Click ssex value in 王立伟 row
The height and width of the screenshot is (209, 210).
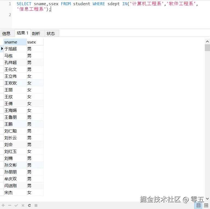point(35,76)
